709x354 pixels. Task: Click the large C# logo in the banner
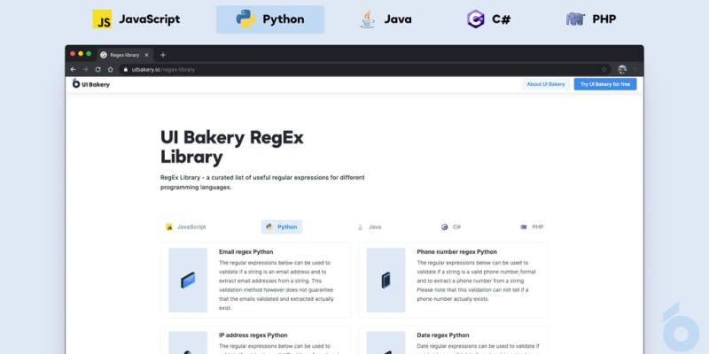pyautogui.click(x=475, y=19)
